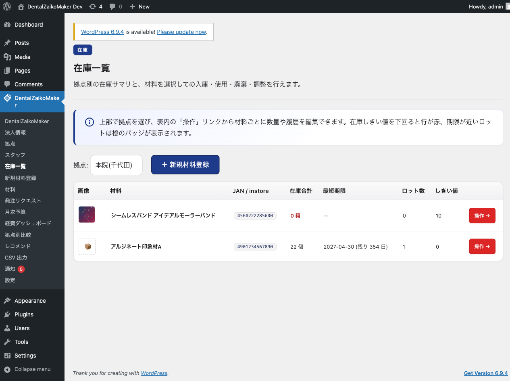Click the blue ＋ 新規材料登録 button
Image resolution: width=510 pixels, height=381 pixels.
pos(185,165)
